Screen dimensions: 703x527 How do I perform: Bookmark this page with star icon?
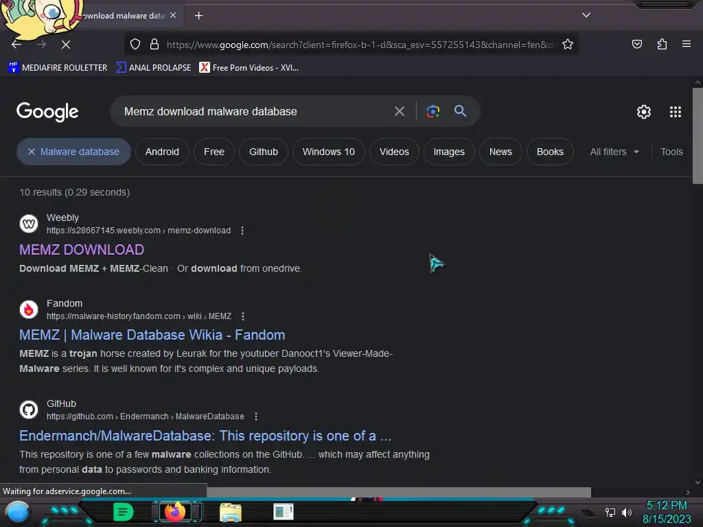568,45
